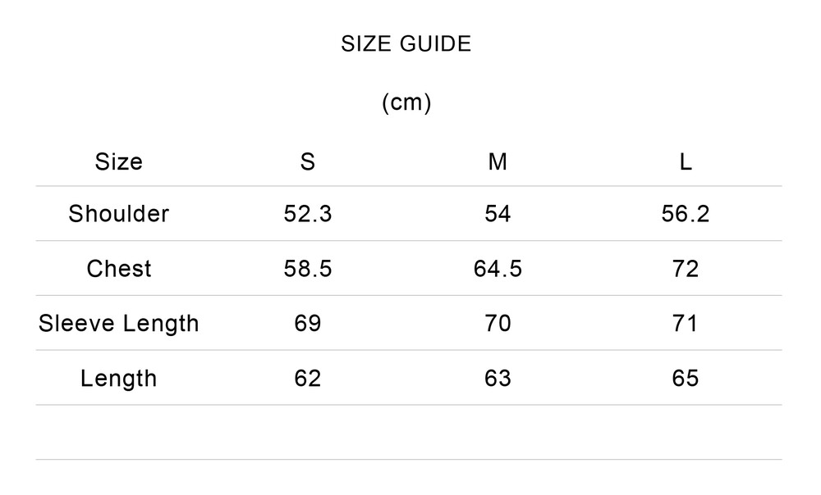Click chest value 72 for size L
Viewport: 821px width, 495px height.
coord(686,269)
